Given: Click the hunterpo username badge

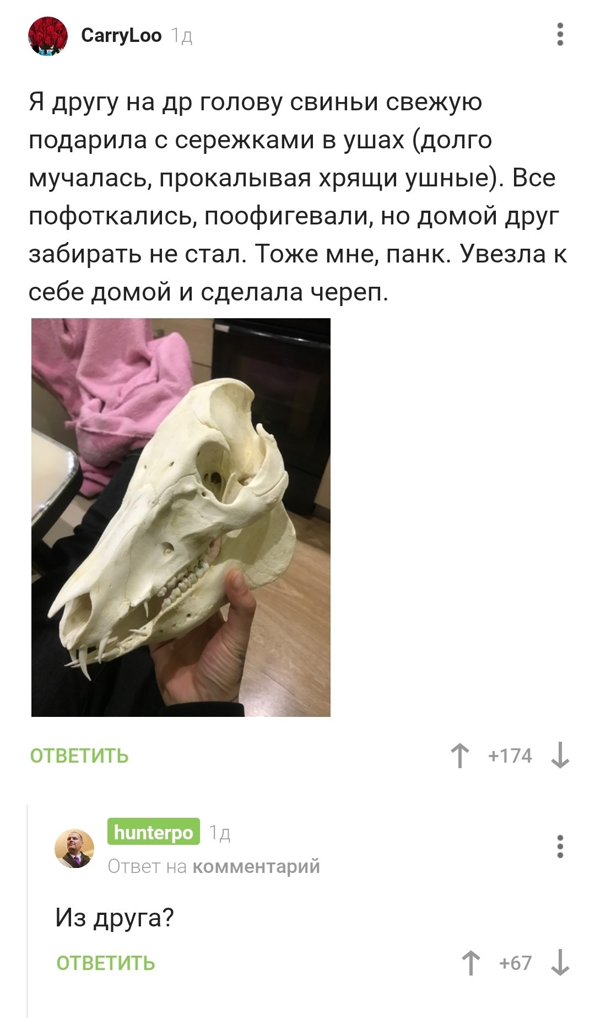Looking at the screenshot, I should [x=154, y=832].
